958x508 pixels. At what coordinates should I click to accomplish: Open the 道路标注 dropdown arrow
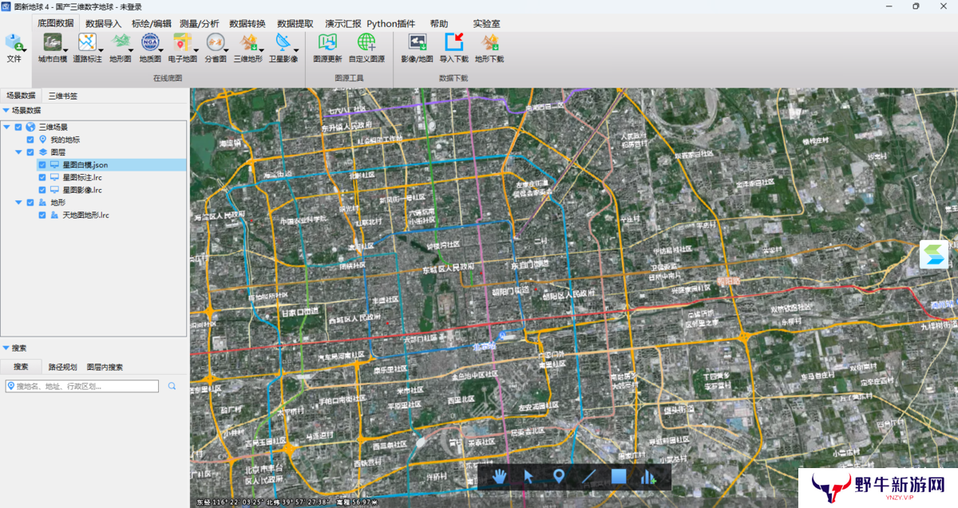click(101, 49)
